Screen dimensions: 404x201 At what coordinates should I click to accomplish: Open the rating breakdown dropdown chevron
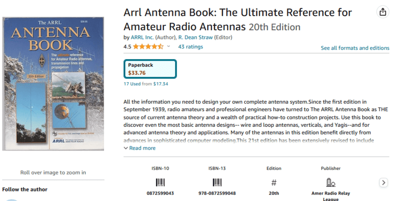tap(169, 46)
